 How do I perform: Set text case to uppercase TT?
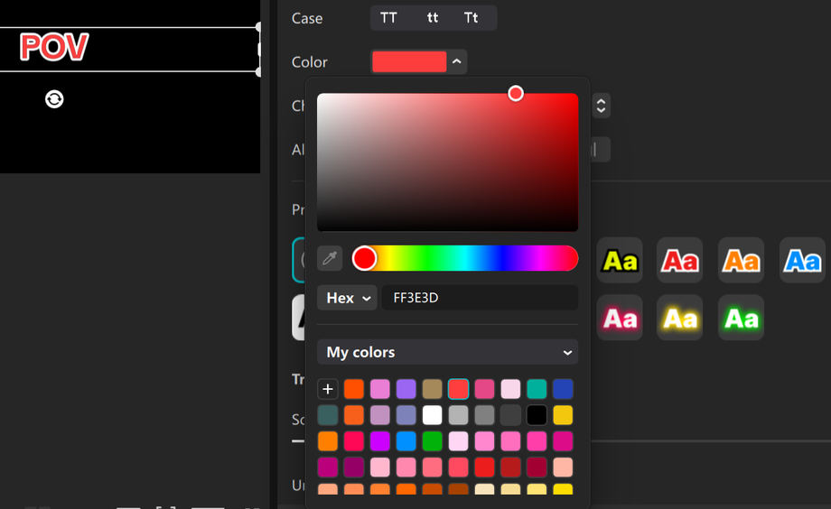(389, 18)
